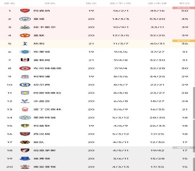This screenshot has height=171, width=195.
Task: Click the red Champions League zone label
Action: click(x=184, y=8)
